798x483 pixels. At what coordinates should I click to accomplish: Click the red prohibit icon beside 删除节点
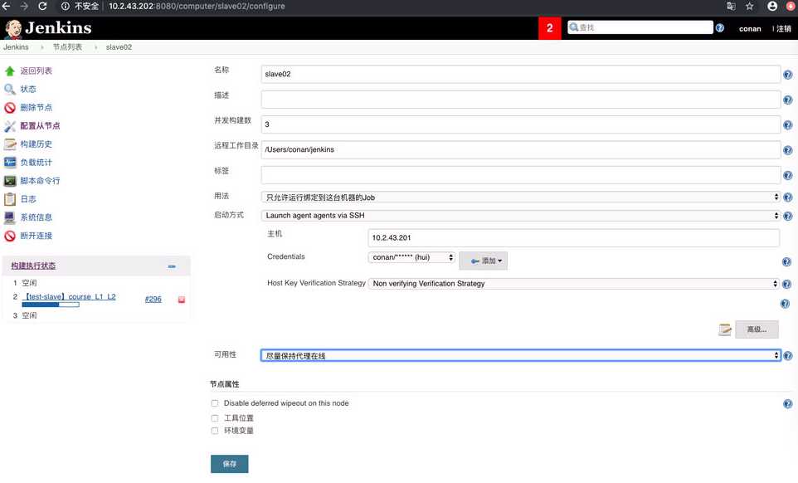10,108
